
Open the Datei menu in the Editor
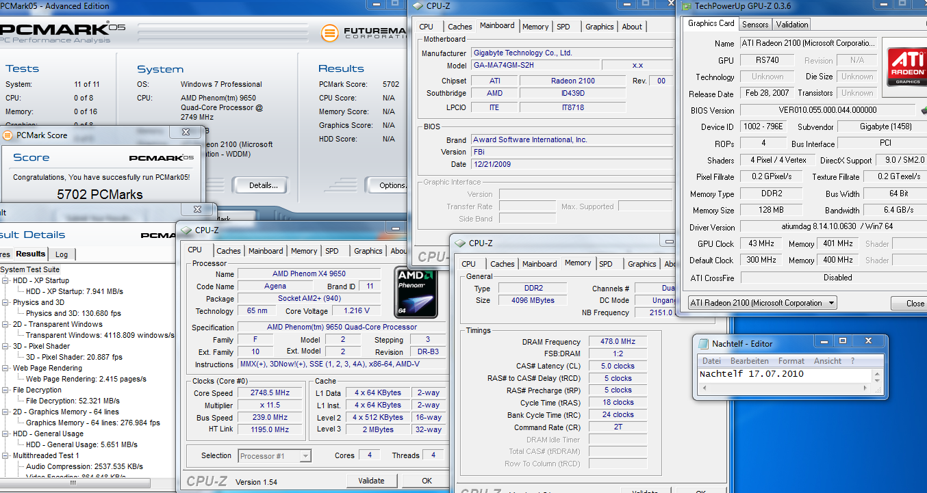coord(711,361)
